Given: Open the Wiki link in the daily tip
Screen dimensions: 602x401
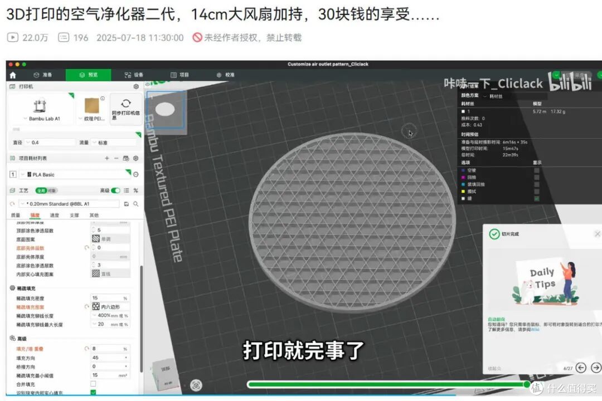Looking at the screenshot, I should [x=535, y=329].
